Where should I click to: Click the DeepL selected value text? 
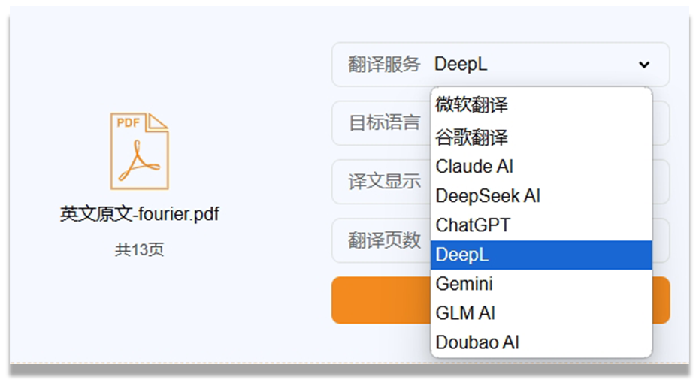tap(461, 65)
